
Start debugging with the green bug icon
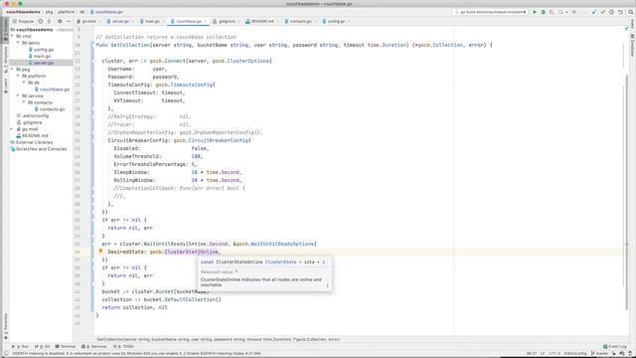click(x=544, y=12)
